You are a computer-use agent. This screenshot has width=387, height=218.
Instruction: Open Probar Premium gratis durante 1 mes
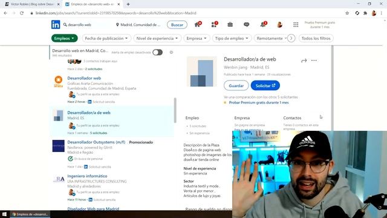coord(259,102)
